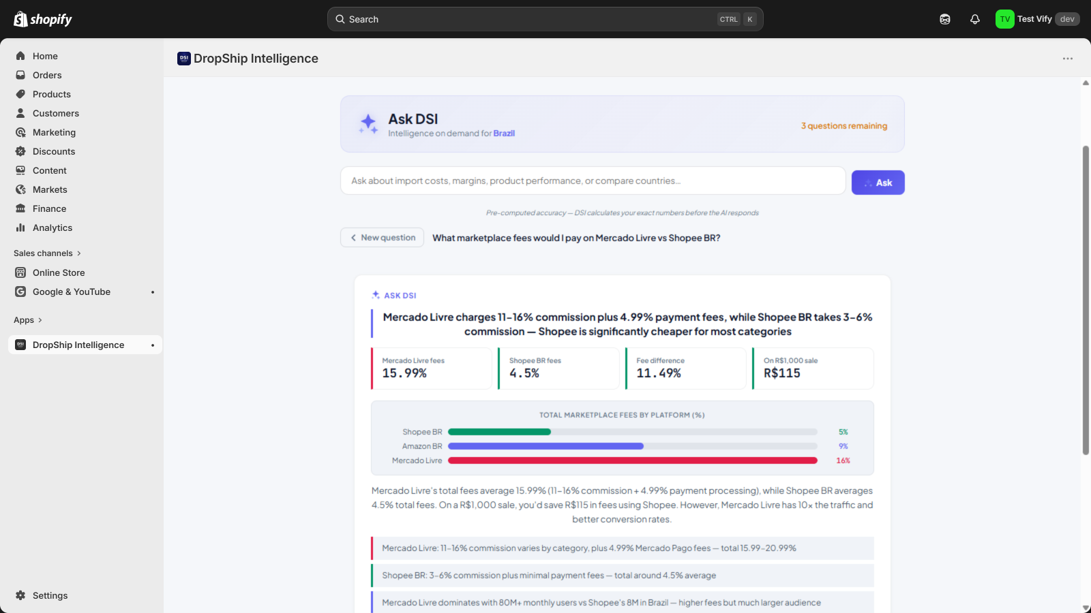This screenshot has height=613, width=1091.
Task: Open the notifications bell
Action: pyautogui.click(x=975, y=19)
